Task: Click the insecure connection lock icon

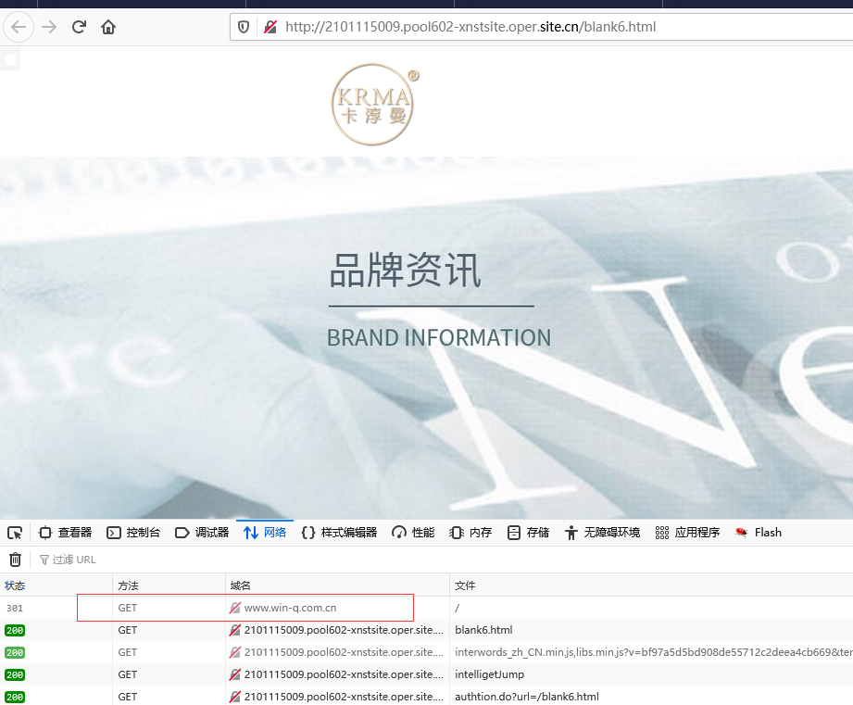Action: [x=270, y=27]
